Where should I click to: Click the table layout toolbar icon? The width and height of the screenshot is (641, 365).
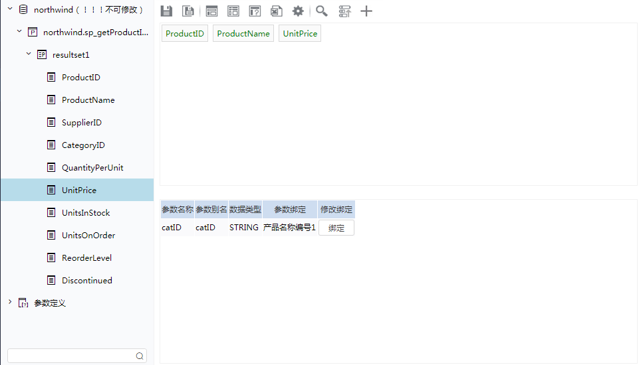(x=233, y=11)
